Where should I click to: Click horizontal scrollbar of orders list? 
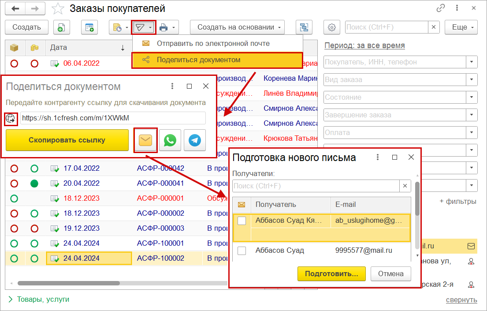pyautogui.click(x=69, y=283)
